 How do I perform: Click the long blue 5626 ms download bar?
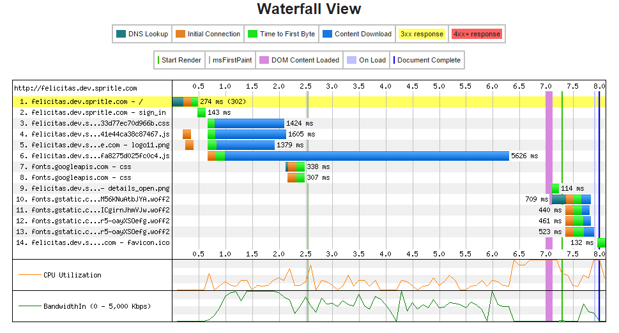[367, 156]
